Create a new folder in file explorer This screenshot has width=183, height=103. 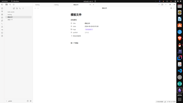(x=17, y=8)
